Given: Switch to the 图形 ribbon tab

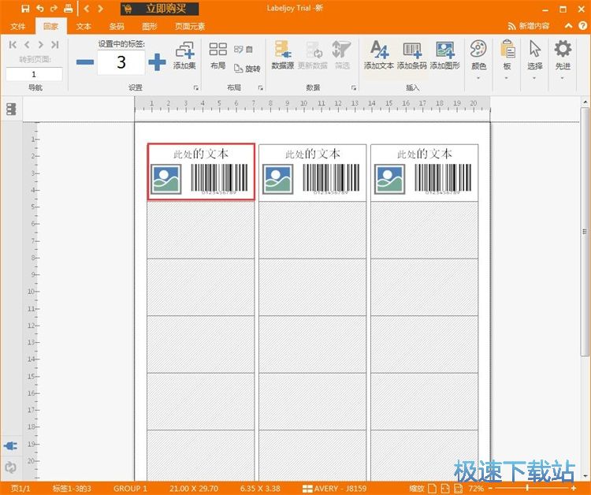Looking at the screenshot, I should click(x=150, y=26).
